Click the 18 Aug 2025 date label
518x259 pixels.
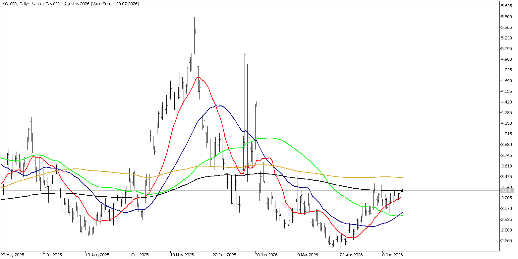97,255
